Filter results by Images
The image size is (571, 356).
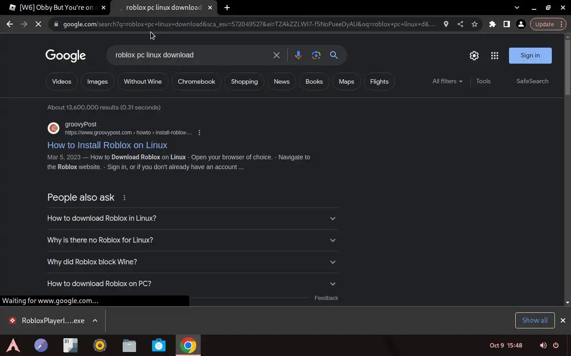point(97,81)
